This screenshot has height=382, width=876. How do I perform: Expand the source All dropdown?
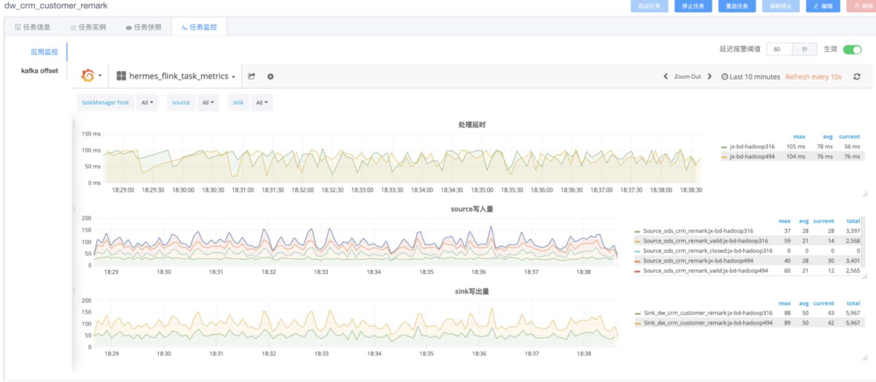pyautogui.click(x=208, y=102)
